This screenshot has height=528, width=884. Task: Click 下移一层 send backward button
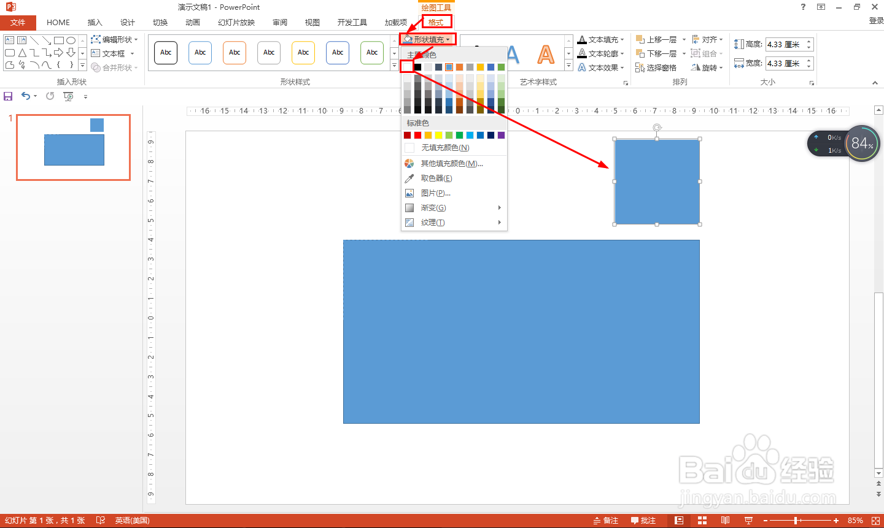pos(656,53)
